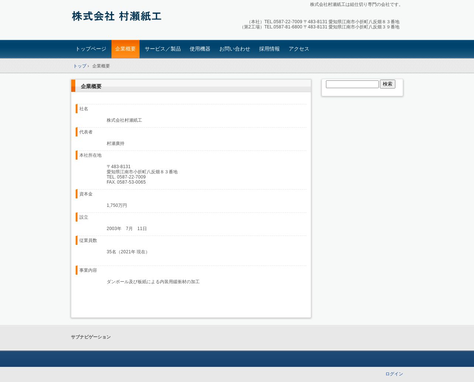
Task: Click the トップ breadcrumb link
Action: [80, 66]
